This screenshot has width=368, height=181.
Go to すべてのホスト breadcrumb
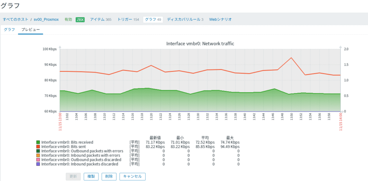[15, 19]
